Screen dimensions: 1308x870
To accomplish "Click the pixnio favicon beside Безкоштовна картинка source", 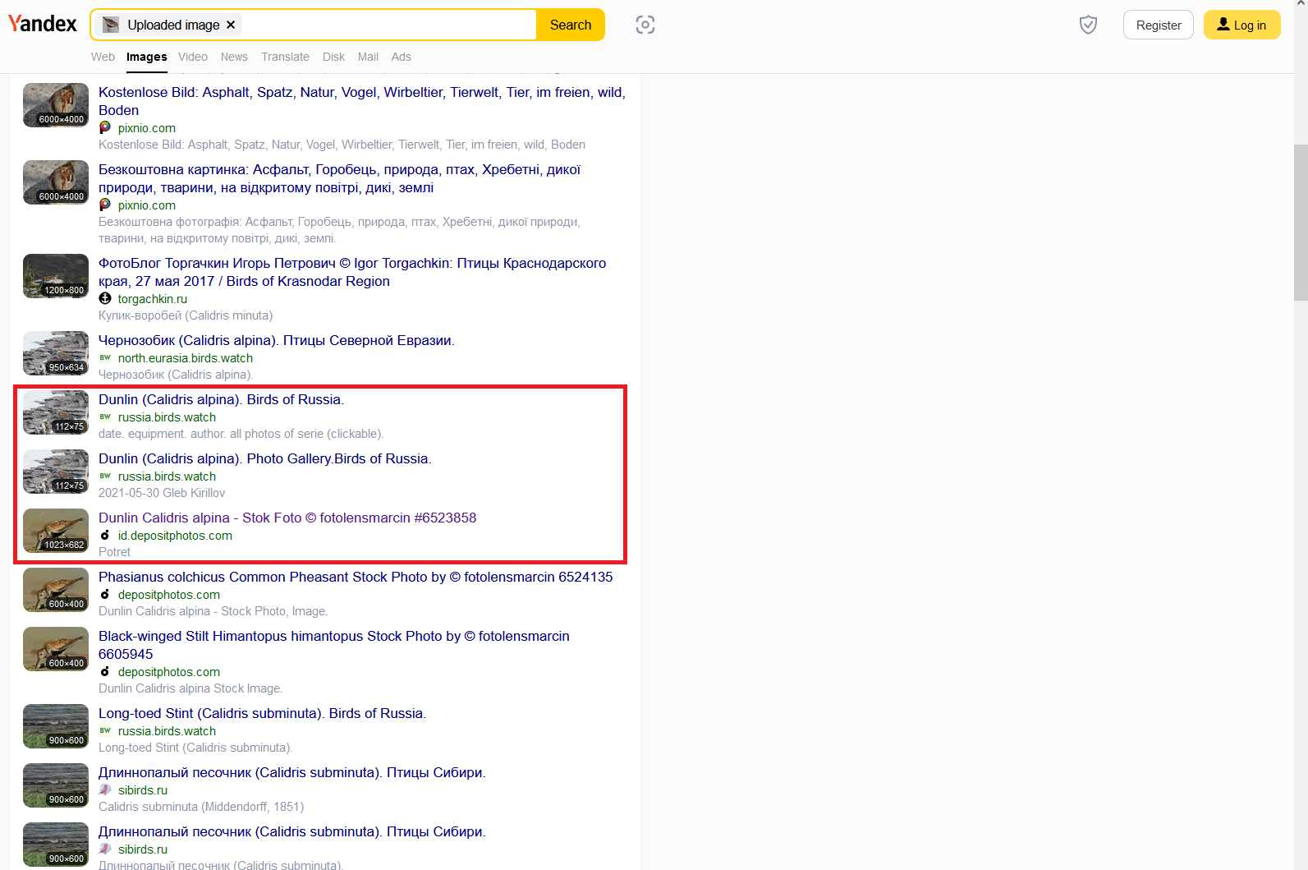I will coord(105,205).
